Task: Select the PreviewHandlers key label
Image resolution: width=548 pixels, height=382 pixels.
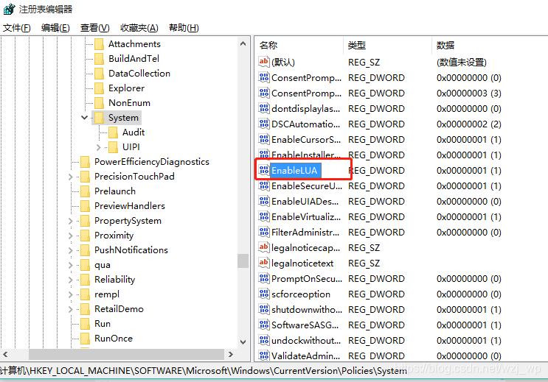Action: [x=130, y=206]
